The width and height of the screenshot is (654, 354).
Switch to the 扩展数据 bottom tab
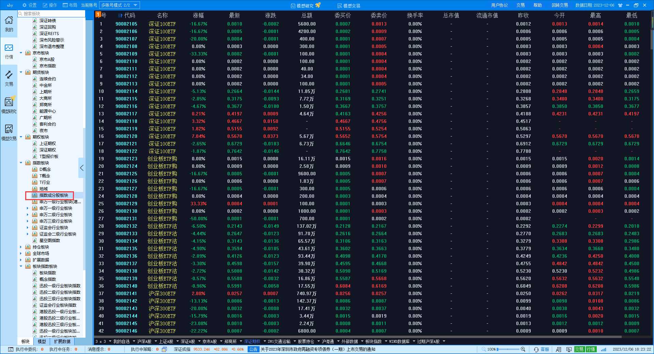pos(62,341)
